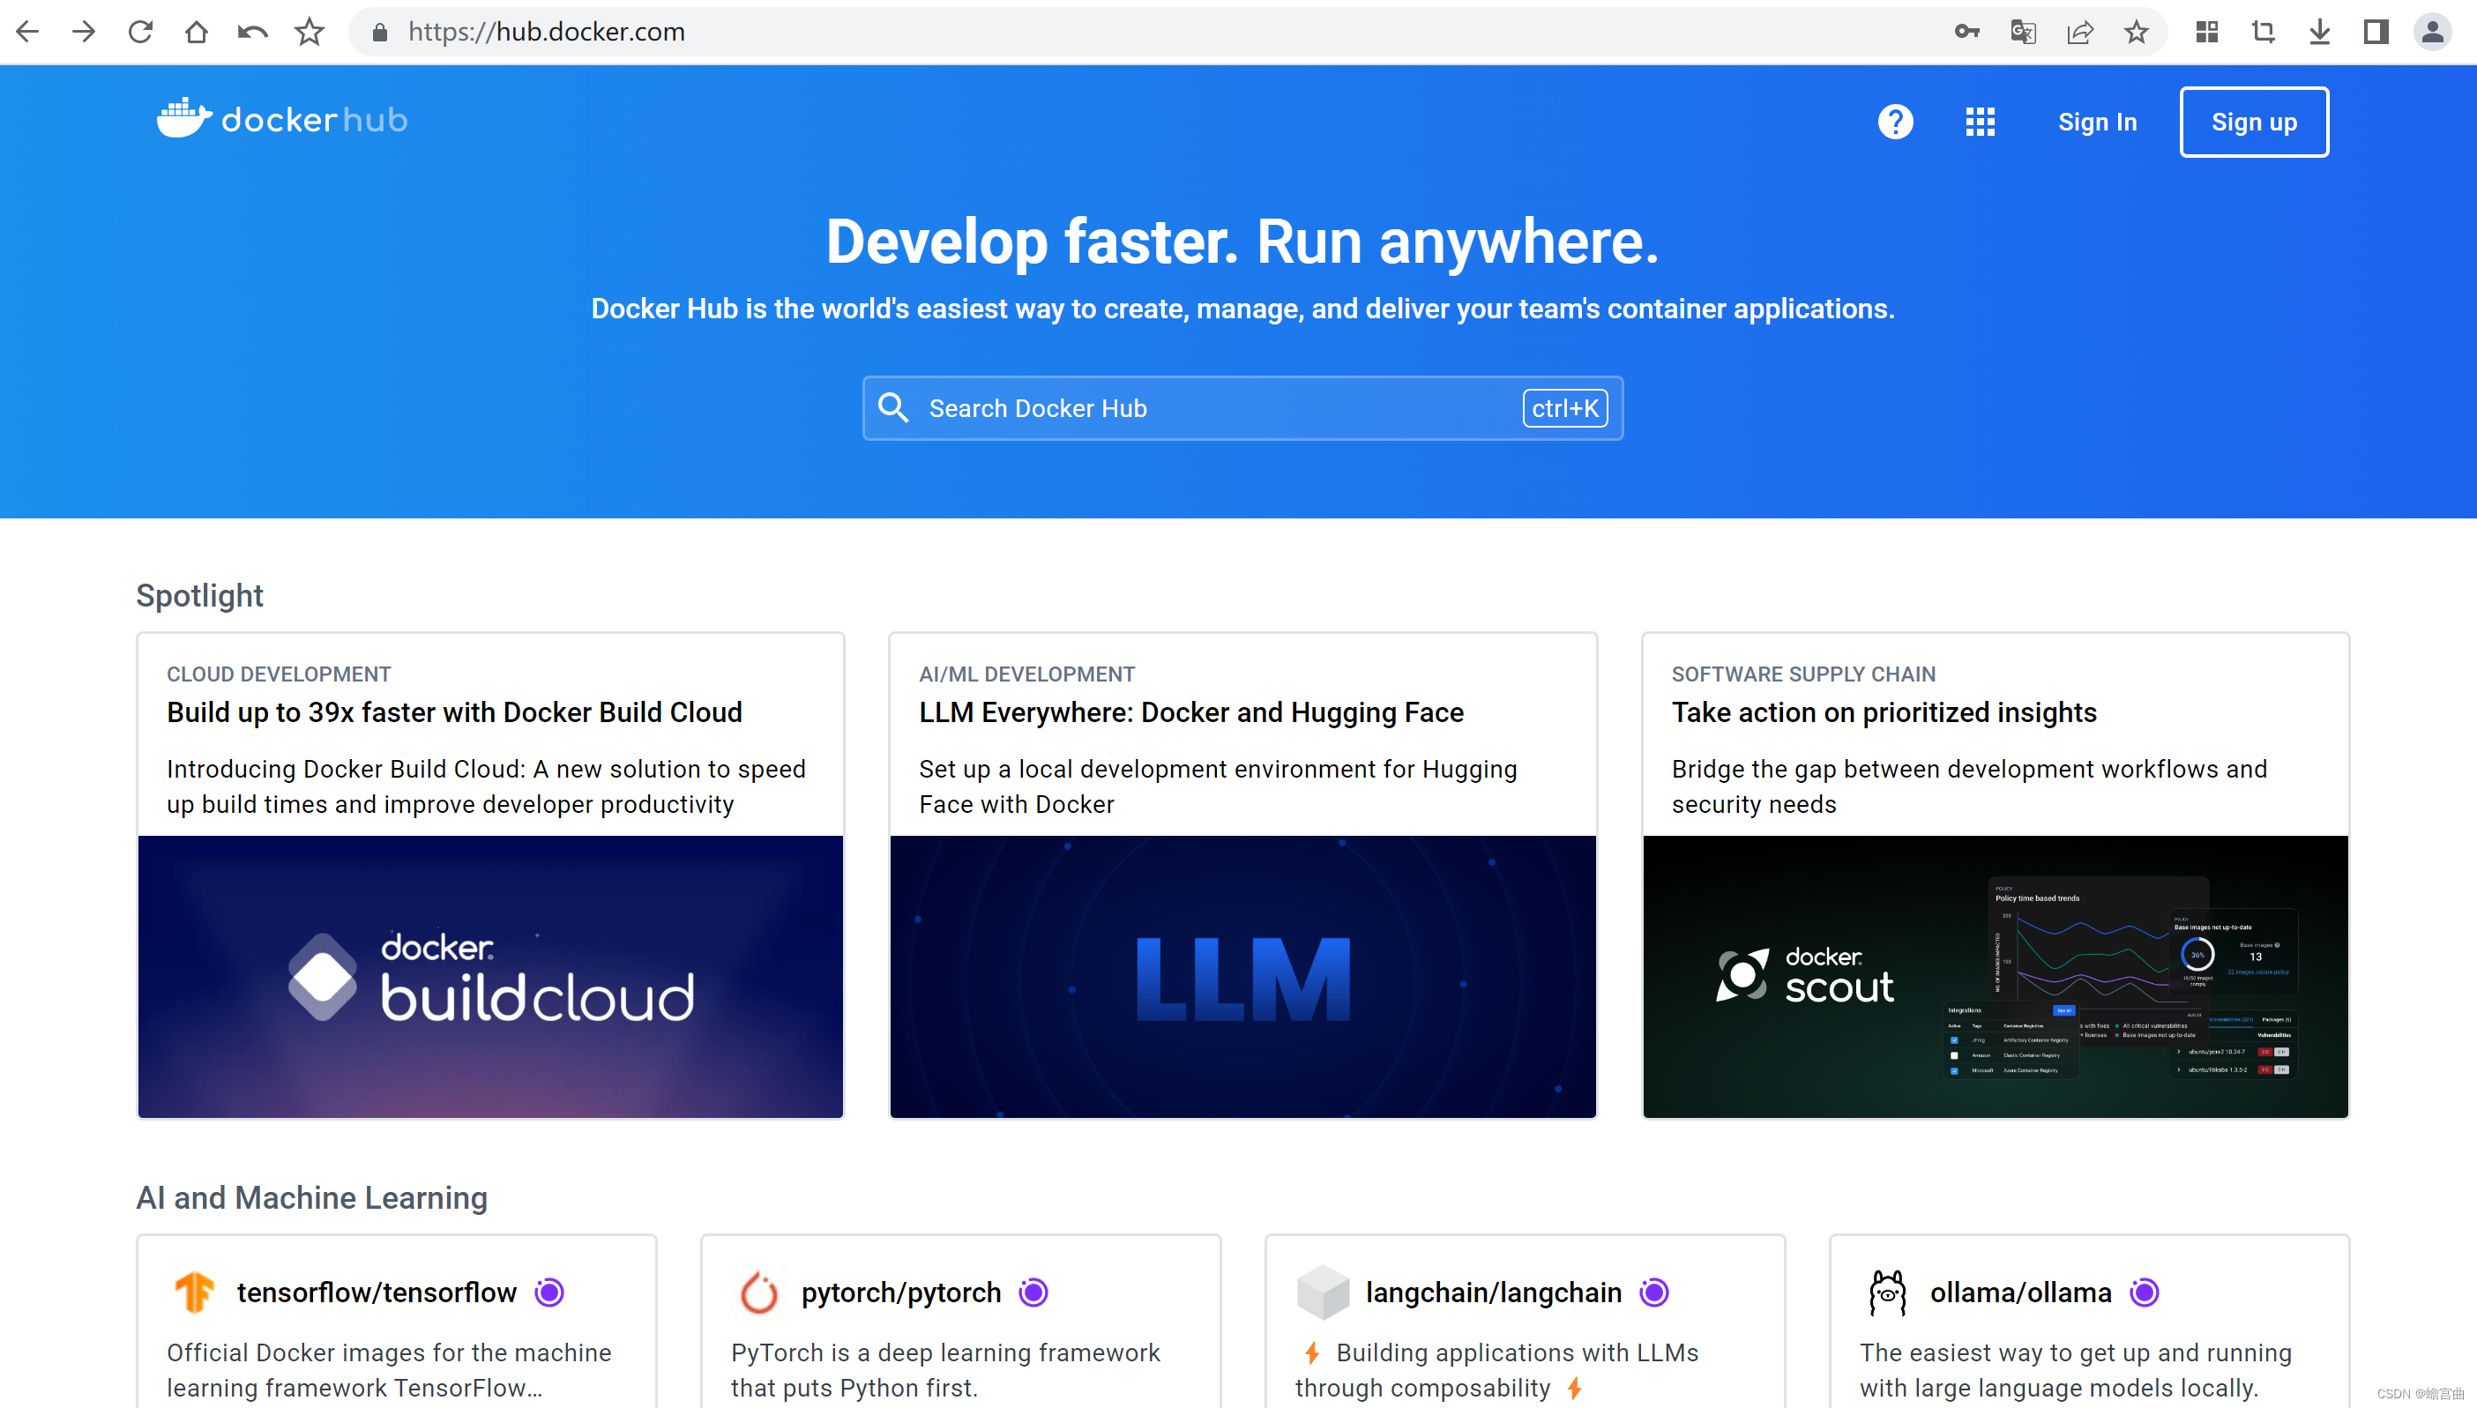Screen dimensions: 2477x1408
Task: Click the langchain cube logo icon
Action: pos(1322,1292)
